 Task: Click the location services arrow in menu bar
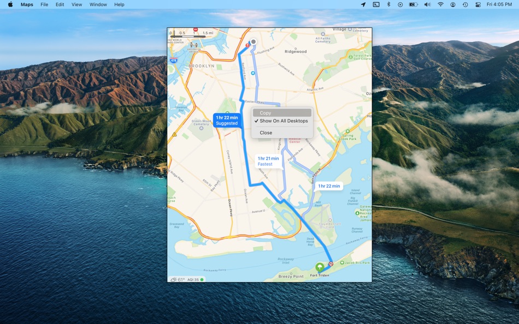pyautogui.click(x=363, y=4)
